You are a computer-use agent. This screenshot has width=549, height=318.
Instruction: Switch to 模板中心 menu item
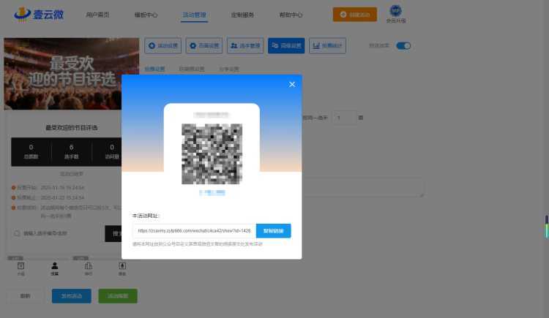coord(146,15)
